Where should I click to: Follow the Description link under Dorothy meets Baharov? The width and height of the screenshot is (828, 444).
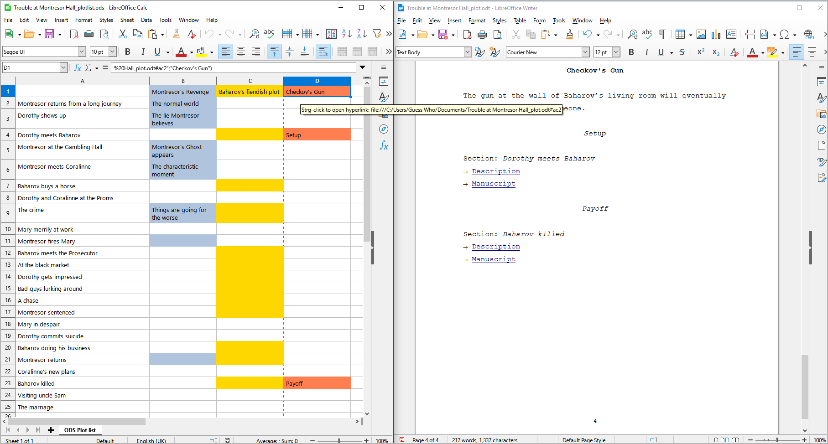point(496,171)
